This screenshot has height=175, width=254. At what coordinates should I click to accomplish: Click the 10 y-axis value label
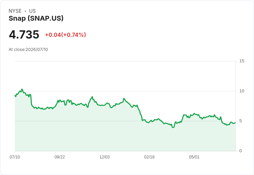[242, 91]
